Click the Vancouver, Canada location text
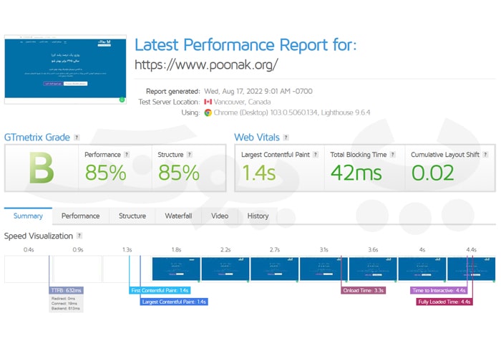This screenshot has height=351, width=501. pyautogui.click(x=242, y=102)
